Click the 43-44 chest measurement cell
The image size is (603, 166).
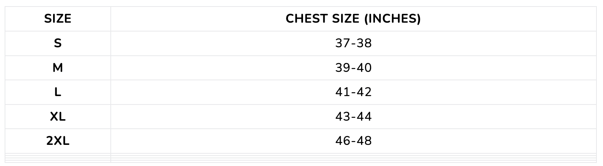pos(353,117)
